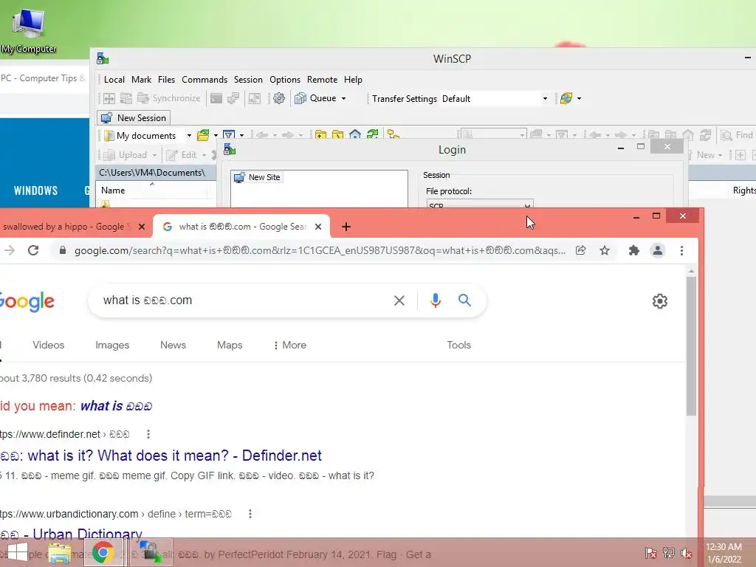
Task: Click the Queue toolbar button in WinSCP
Action: (x=315, y=98)
